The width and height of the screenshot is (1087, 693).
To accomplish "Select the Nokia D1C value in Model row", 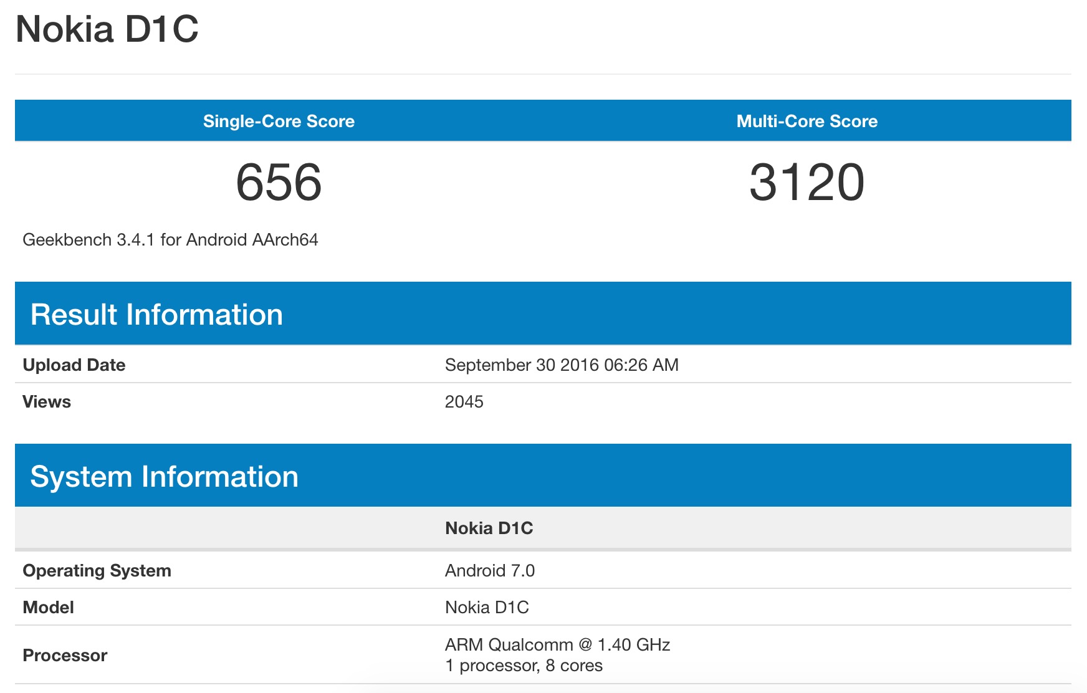I will pos(487,608).
